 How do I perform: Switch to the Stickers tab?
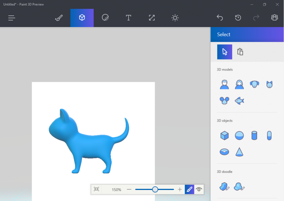click(105, 18)
